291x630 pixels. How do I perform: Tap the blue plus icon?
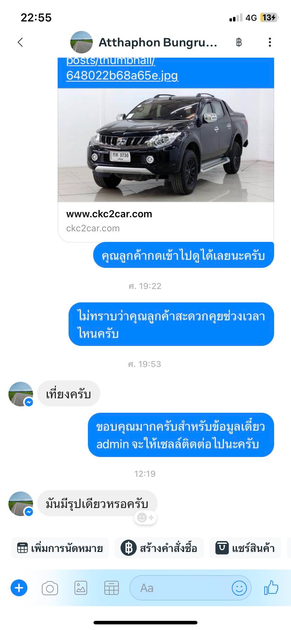click(19, 587)
